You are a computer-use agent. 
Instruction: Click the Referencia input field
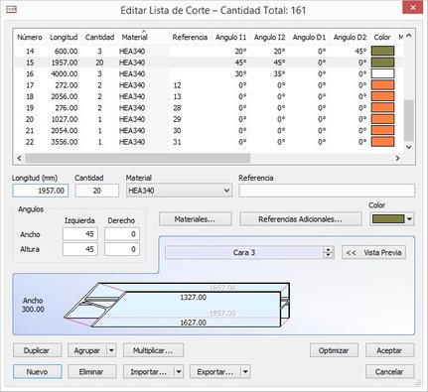tap(327, 191)
